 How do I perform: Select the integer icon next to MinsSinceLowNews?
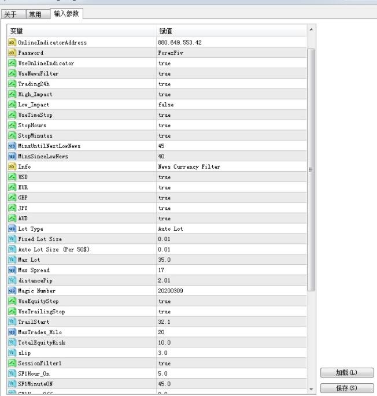click(x=12, y=156)
